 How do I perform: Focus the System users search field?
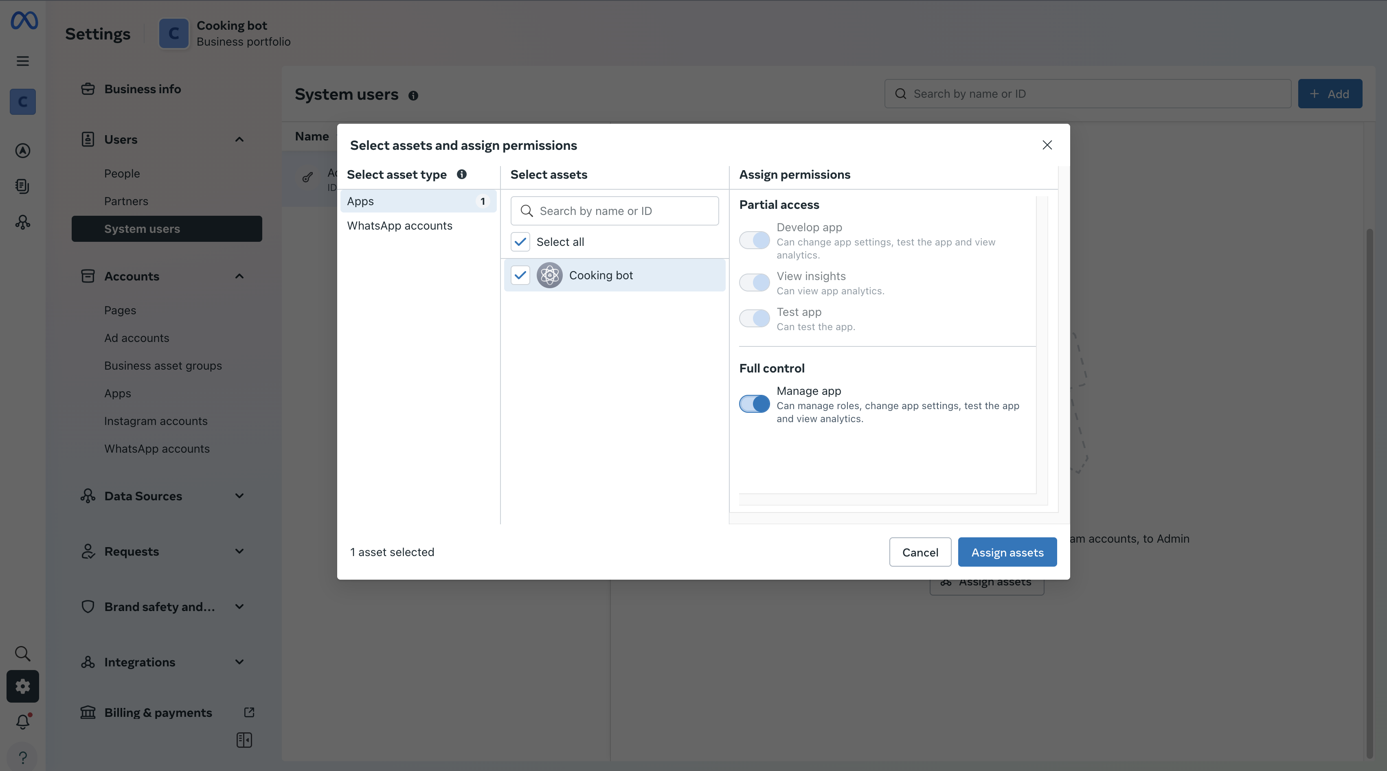pyautogui.click(x=1088, y=94)
